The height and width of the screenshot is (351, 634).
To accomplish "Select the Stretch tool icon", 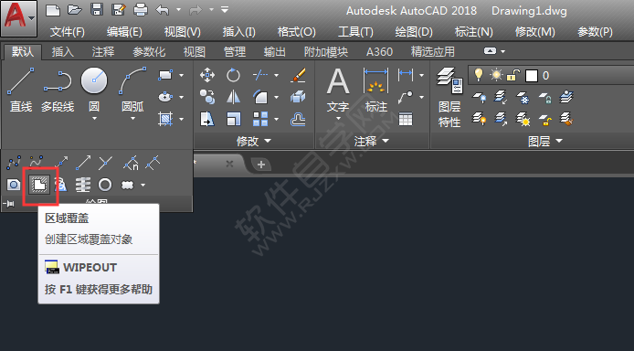I will [207, 120].
